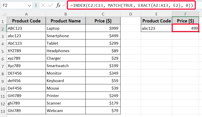202x117 pixels.
Task: Select column A header
Action: click(x=26, y=14)
